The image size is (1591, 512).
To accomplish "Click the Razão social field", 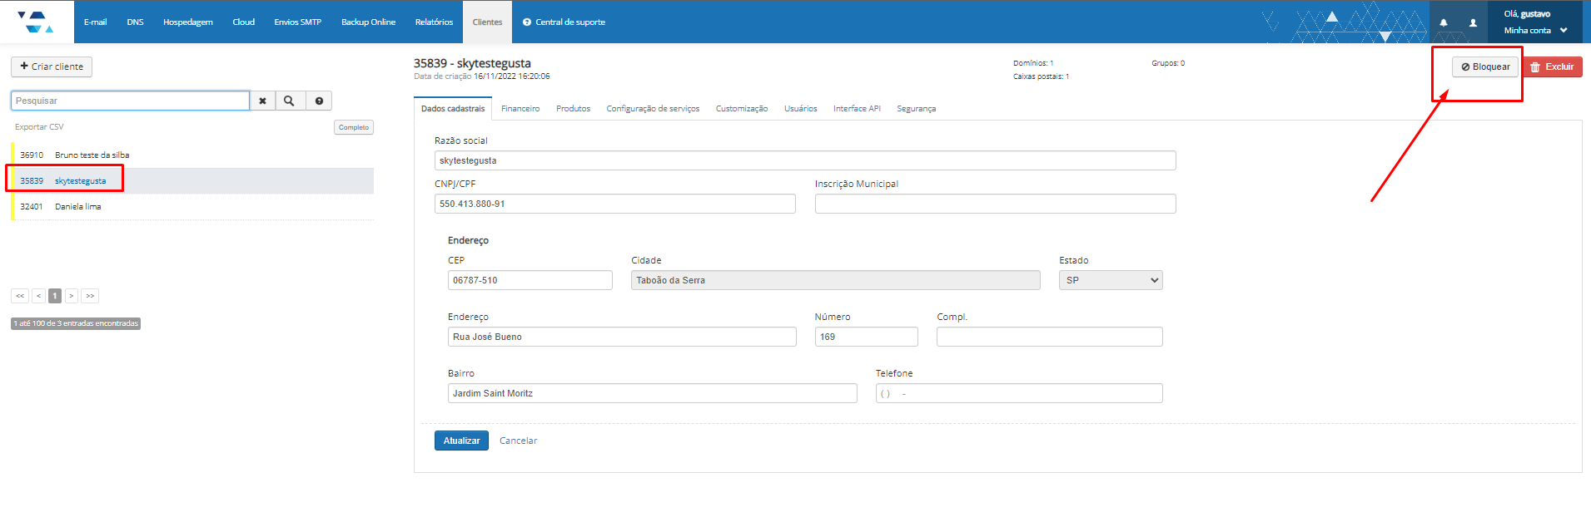I will (x=805, y=160).
